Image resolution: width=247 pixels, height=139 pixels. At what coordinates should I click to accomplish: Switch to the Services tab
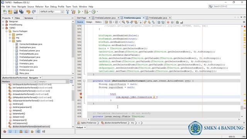click(29, 18)
